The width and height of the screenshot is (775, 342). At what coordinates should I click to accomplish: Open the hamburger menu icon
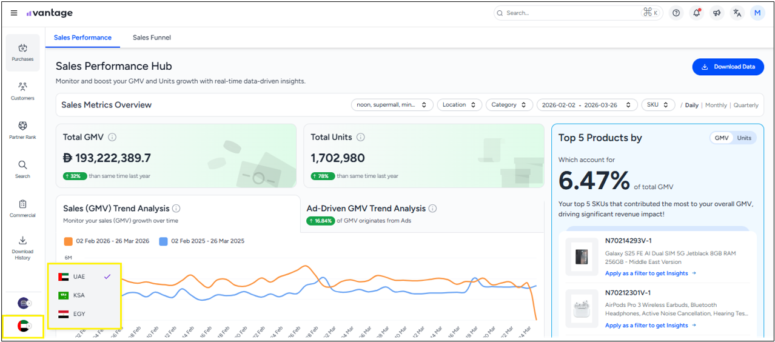click(14, 13)
